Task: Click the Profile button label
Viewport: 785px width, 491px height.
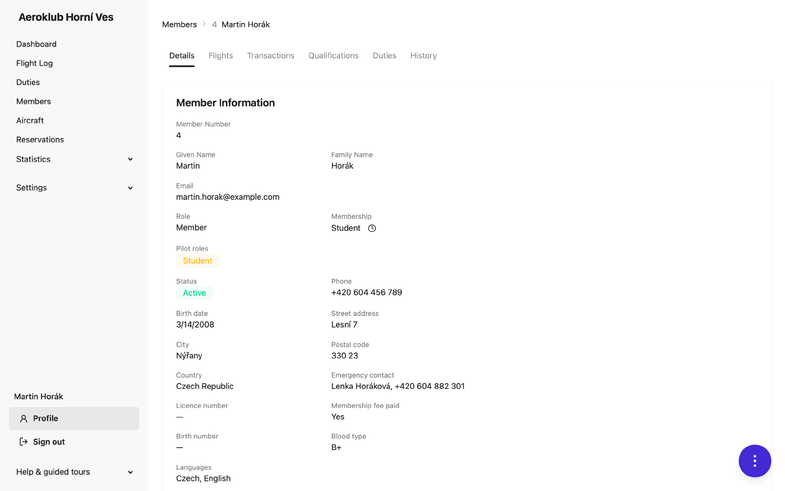Action: click(x=45, y=419)
